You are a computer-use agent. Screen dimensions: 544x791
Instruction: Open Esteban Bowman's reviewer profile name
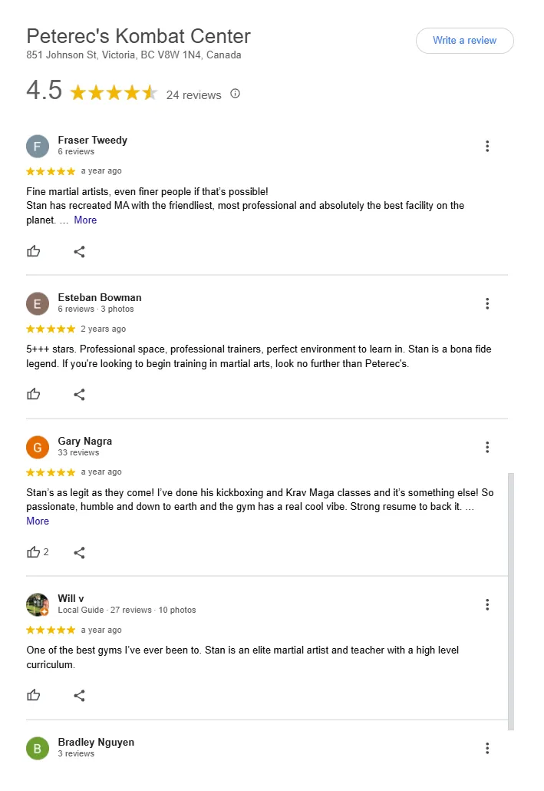pyautogui.click(x=100, y=297)
